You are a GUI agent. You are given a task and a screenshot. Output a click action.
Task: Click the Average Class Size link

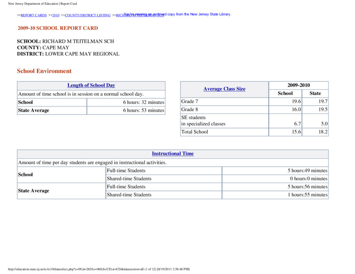pos(225,89)
